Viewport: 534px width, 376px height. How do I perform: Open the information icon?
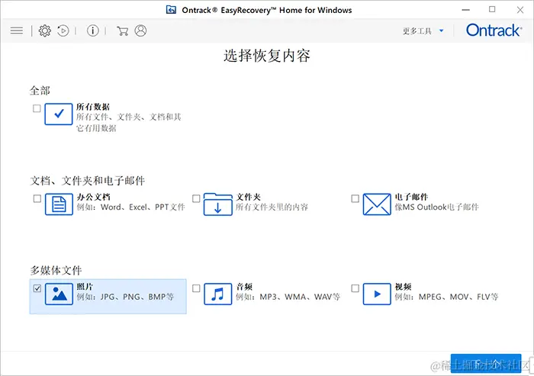(92, 31)
